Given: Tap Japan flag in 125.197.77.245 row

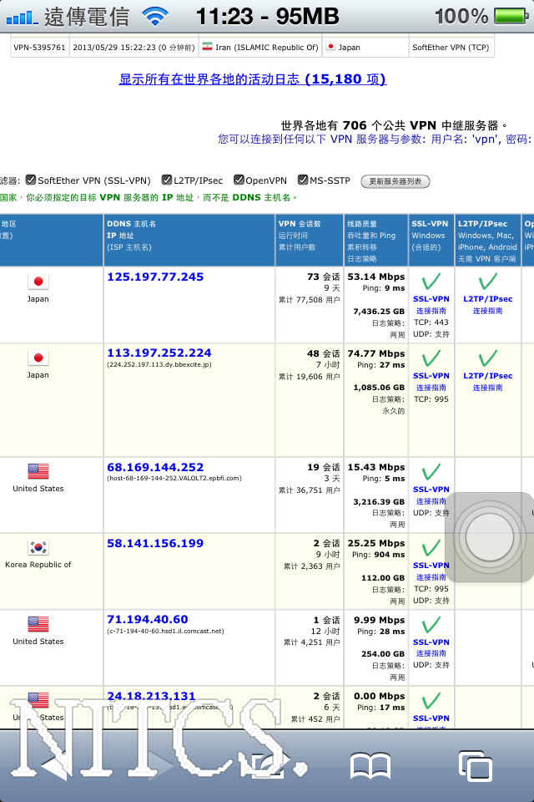Looking at the screenshot, I should pos(38,281).
